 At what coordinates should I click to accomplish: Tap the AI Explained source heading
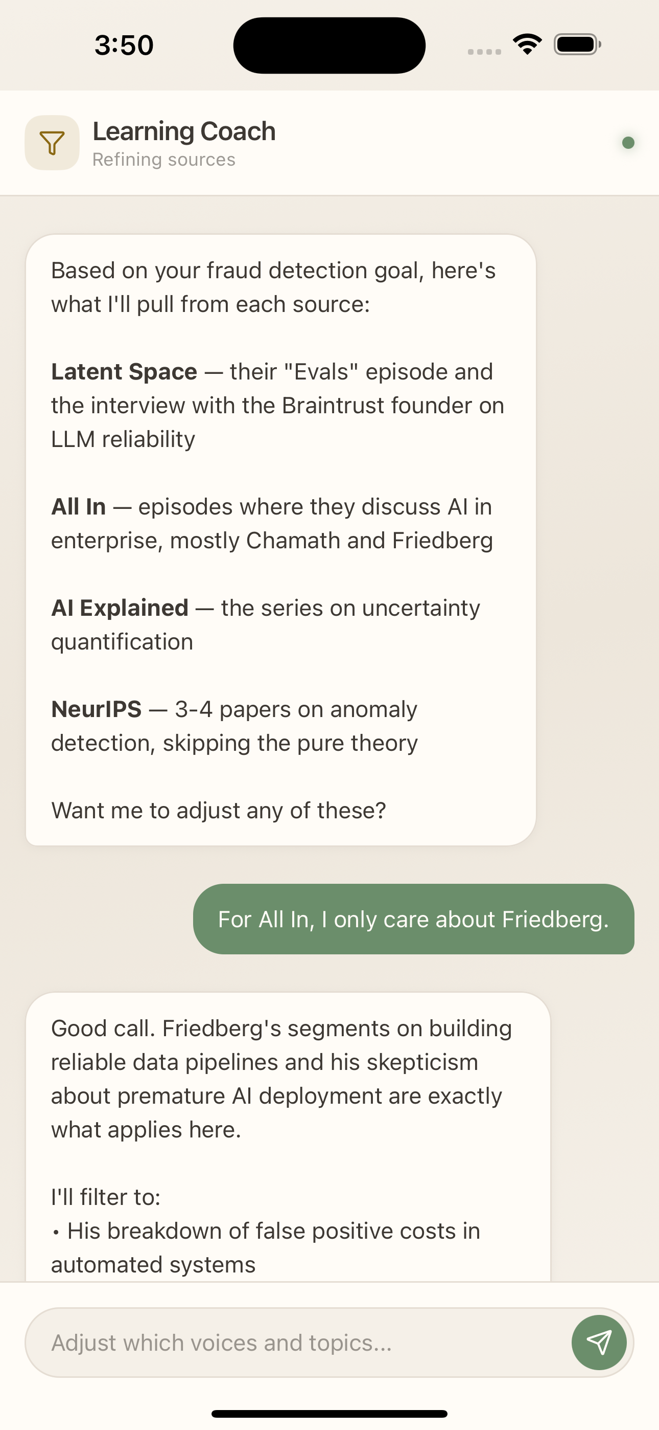coord(120,608)
